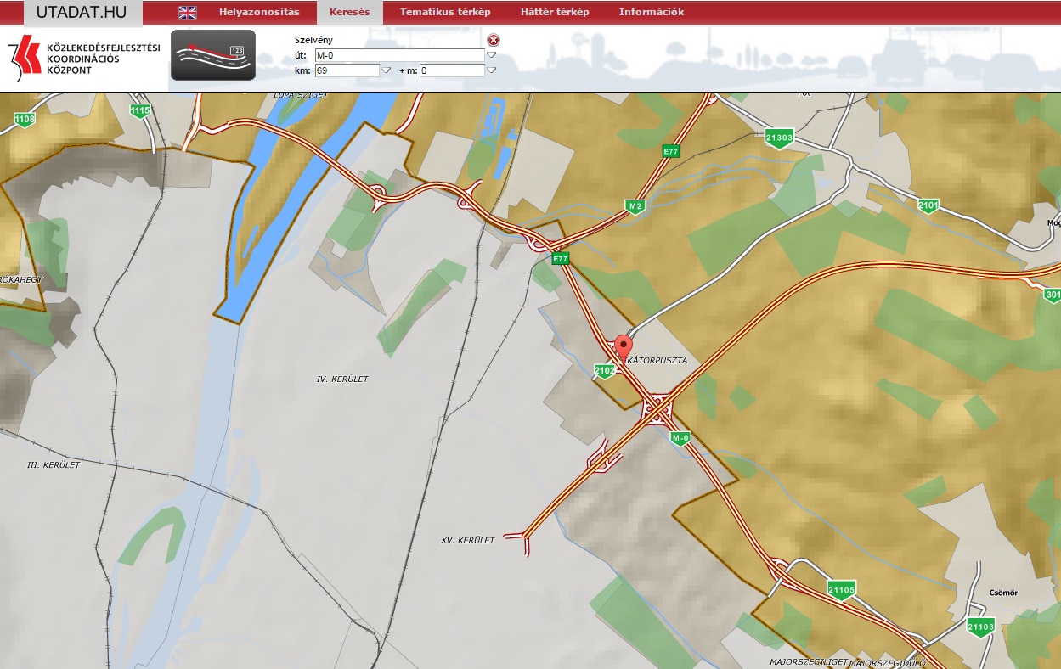Expand the út road dropdown arrow

491,55
